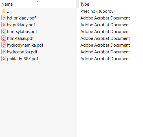
Task: Click the parent folder icon
Action: coord(3,11)
